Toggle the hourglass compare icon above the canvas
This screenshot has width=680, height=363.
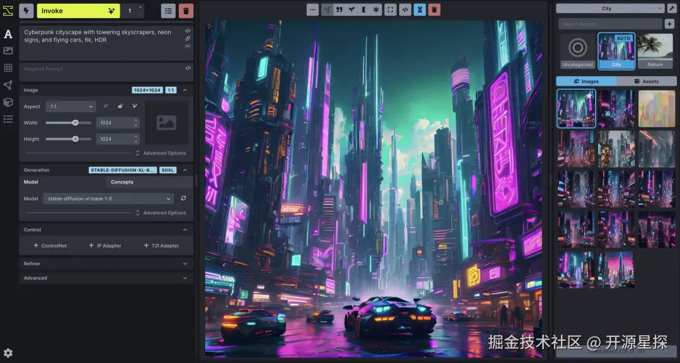(419, 9)
